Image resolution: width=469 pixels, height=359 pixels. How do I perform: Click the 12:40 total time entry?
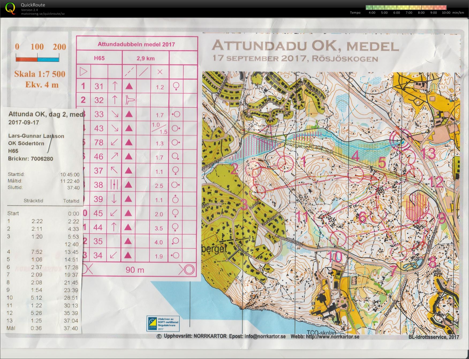click(71, 244)
